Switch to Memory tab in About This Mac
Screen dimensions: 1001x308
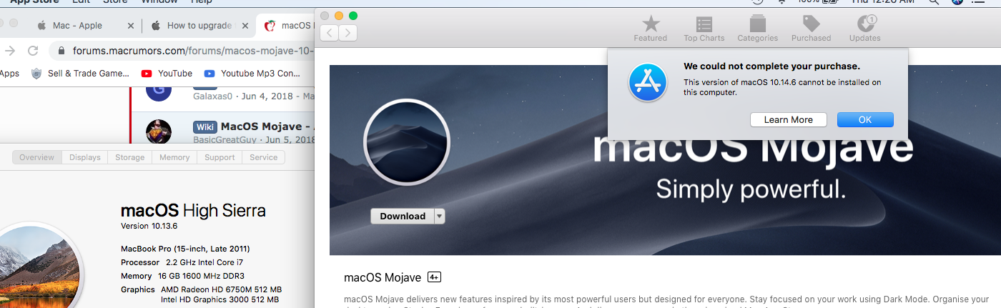point(174,157)
